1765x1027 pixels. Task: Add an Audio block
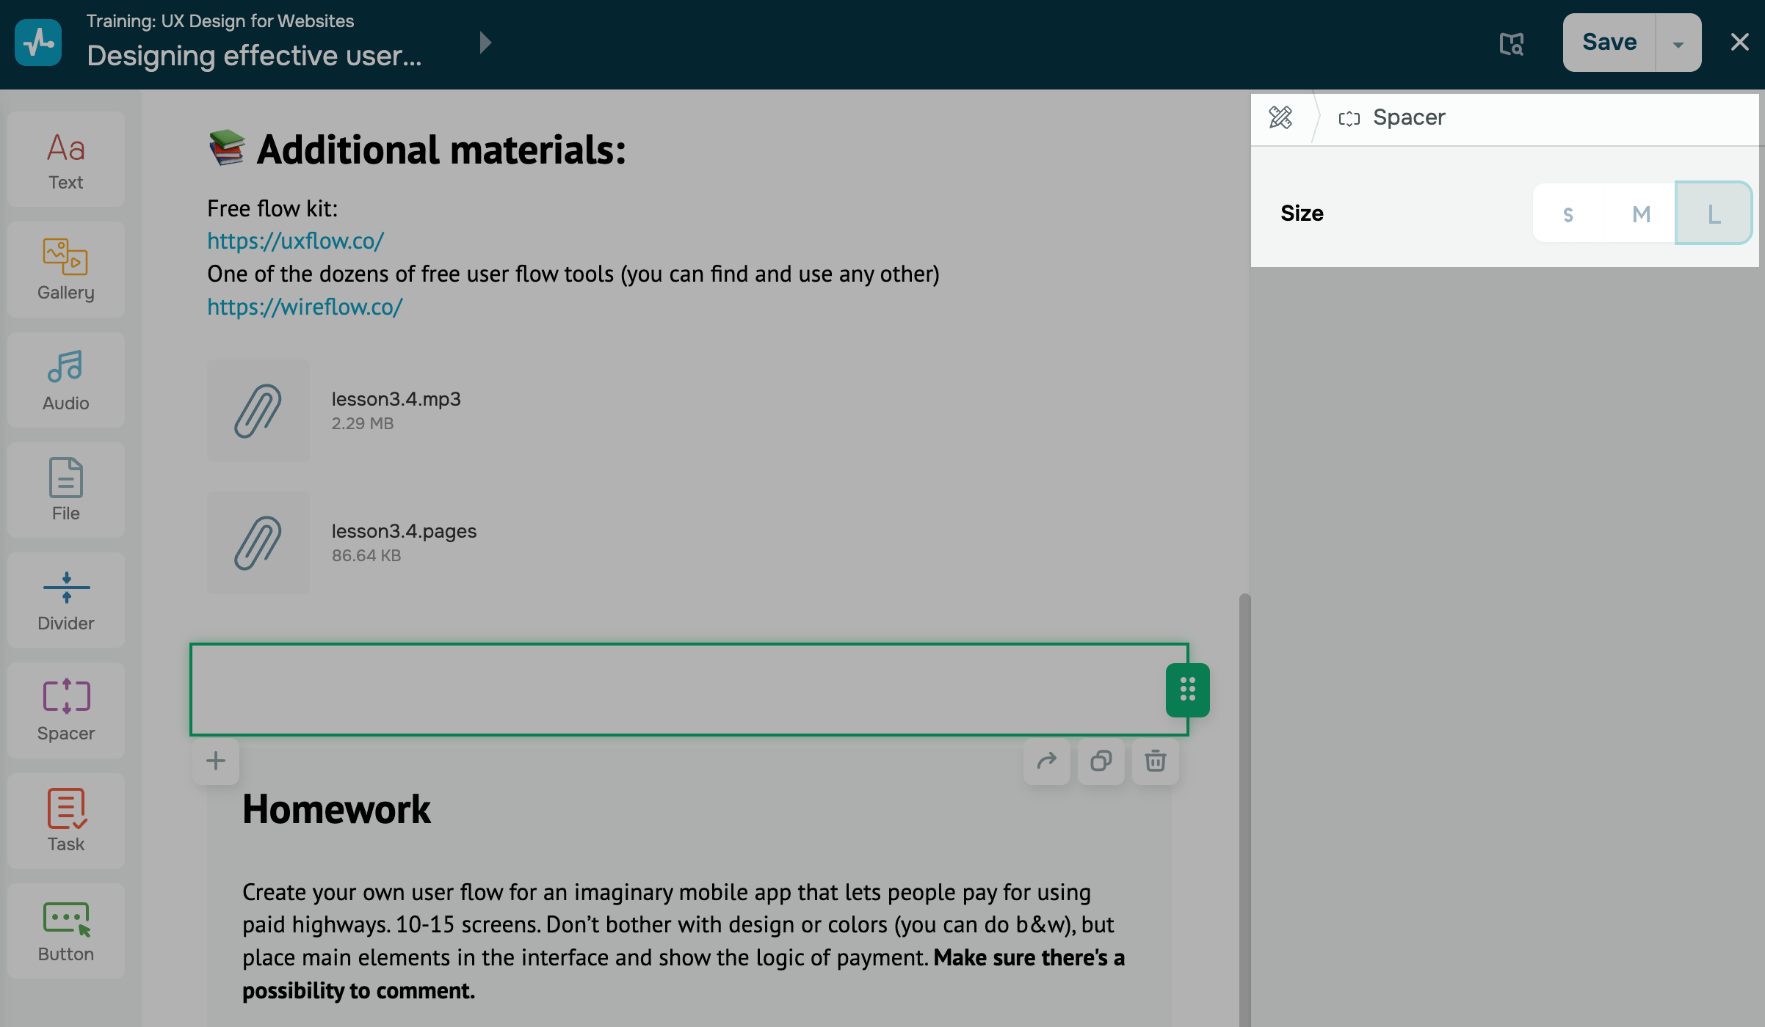coord(65,380)
